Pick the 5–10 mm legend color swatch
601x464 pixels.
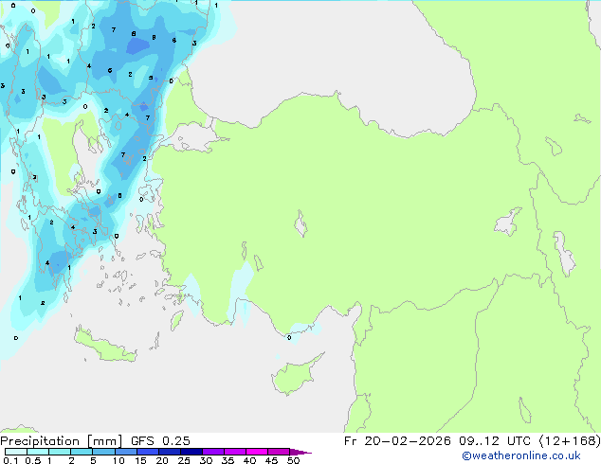pyautogui.click(x=103, y=452)
